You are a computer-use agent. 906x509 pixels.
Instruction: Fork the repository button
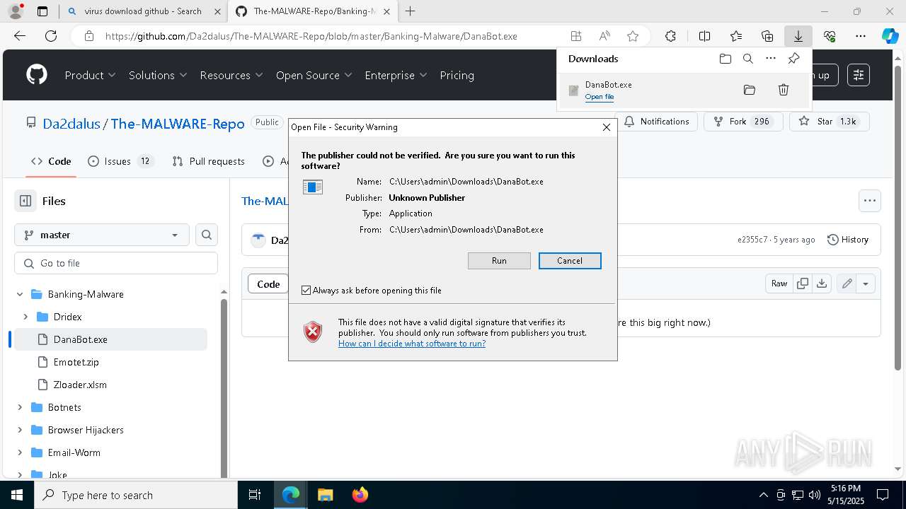coord(743,122)
